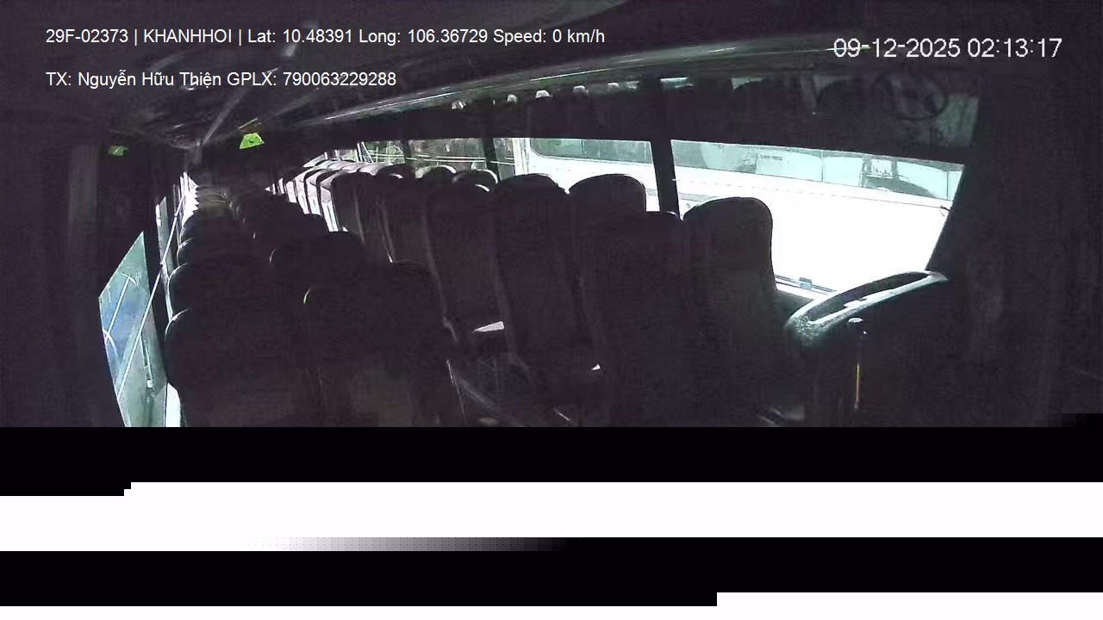Click the black band directly beneath the camera feed
This screenshot has width=1103, height=620.
pos(551,454)
